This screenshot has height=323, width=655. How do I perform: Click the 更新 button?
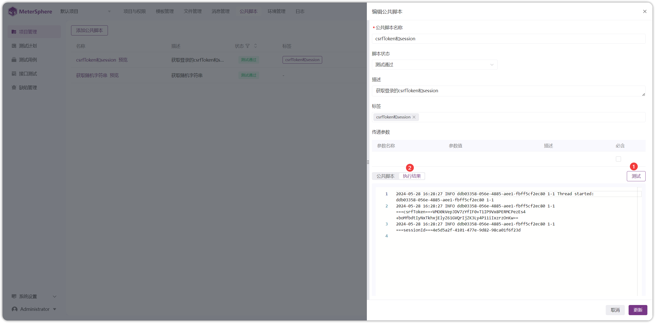tap(638, 310)
